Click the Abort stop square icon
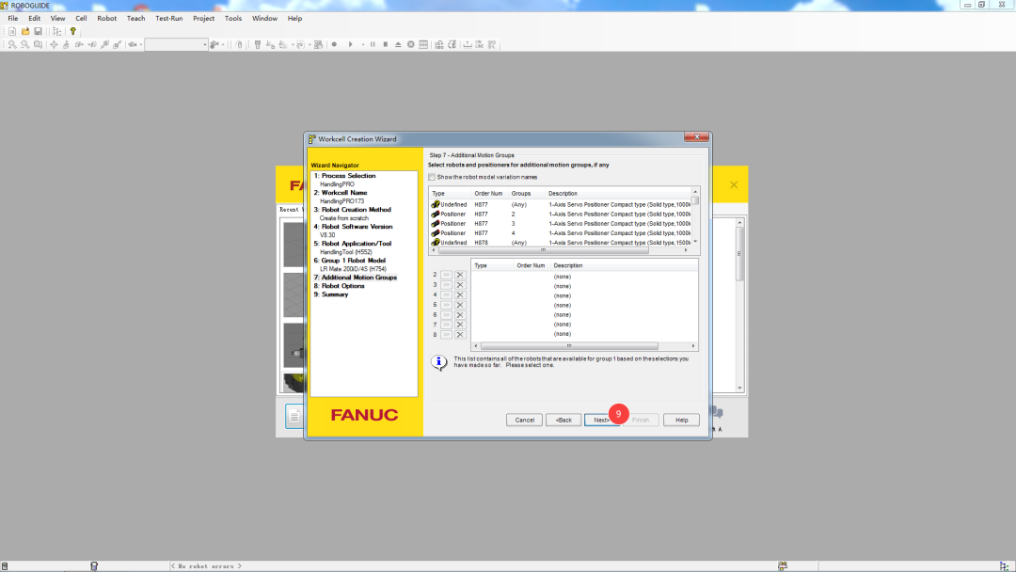The height and width of the screenshot is (572, 1016). tap(386, 45)
